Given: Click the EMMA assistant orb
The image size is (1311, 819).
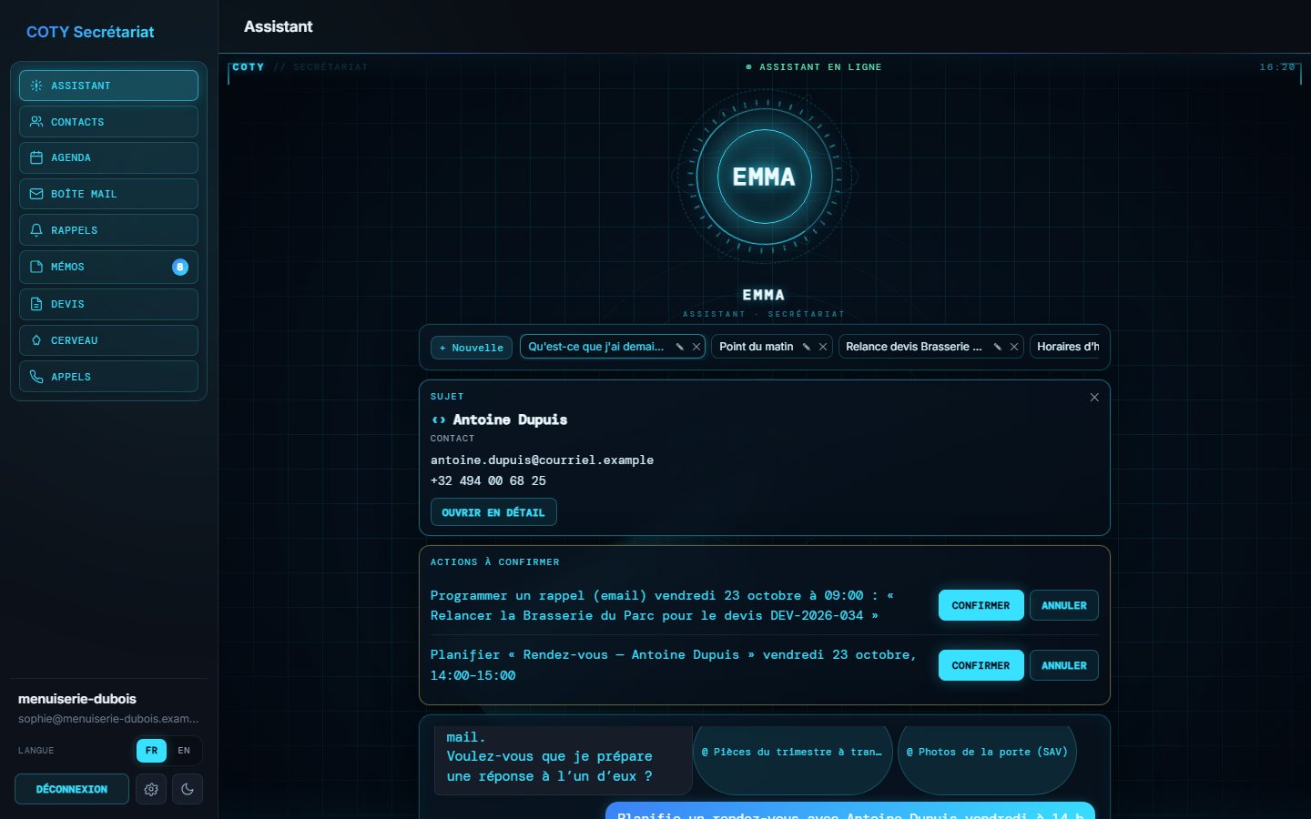Looking at the screenshot, I should tap(764, 177).
